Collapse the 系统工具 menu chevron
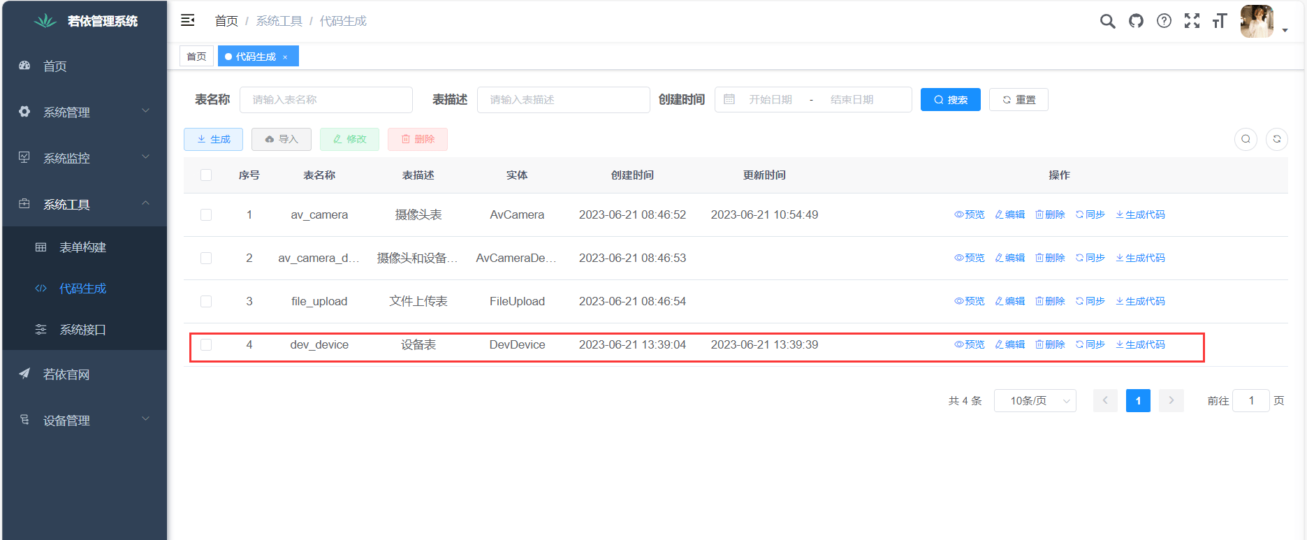Image resolution: width=1307 pixels, height=540 pixels. click(146, 203)
